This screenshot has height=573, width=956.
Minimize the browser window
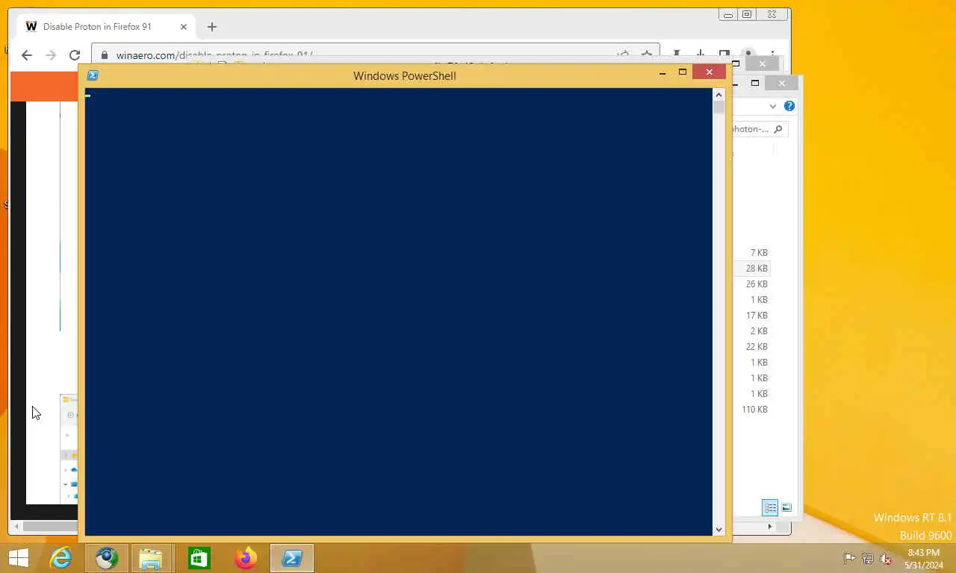pyautogui.click(x=727, y=14)
